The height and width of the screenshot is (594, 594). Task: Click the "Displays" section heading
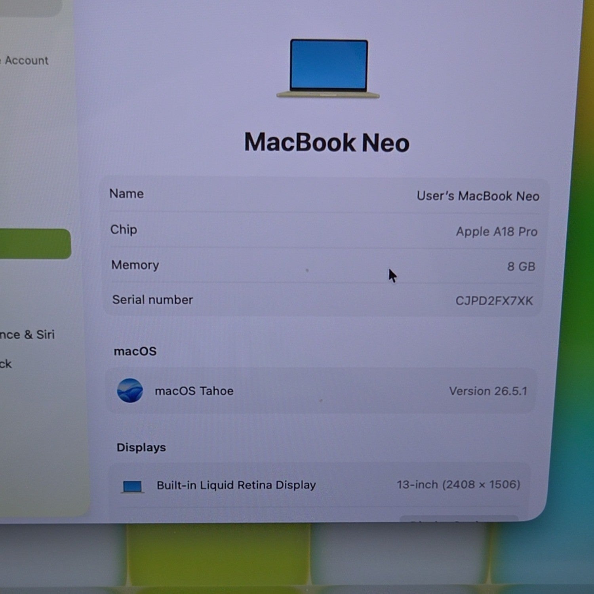tap(141, 447)
